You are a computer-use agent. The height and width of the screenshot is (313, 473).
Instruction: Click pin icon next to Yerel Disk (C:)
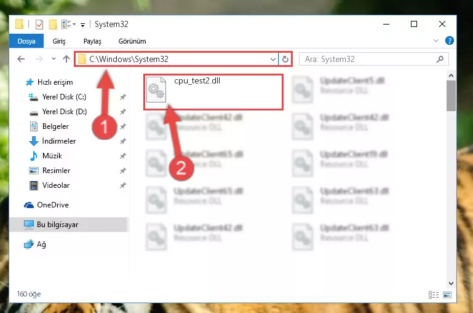coord(123,97)
